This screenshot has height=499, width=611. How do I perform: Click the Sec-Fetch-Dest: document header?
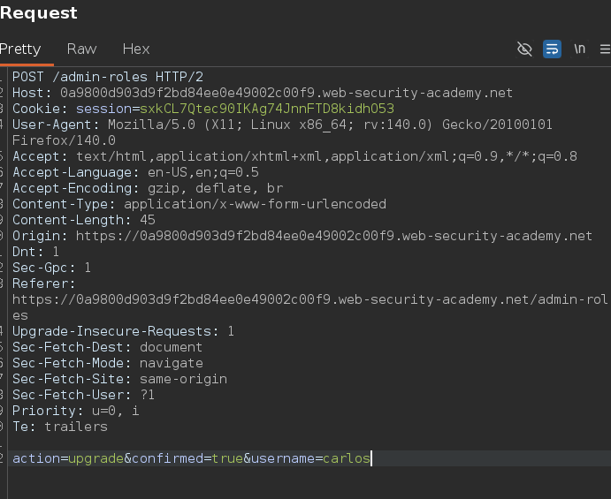tap(107, 348)
